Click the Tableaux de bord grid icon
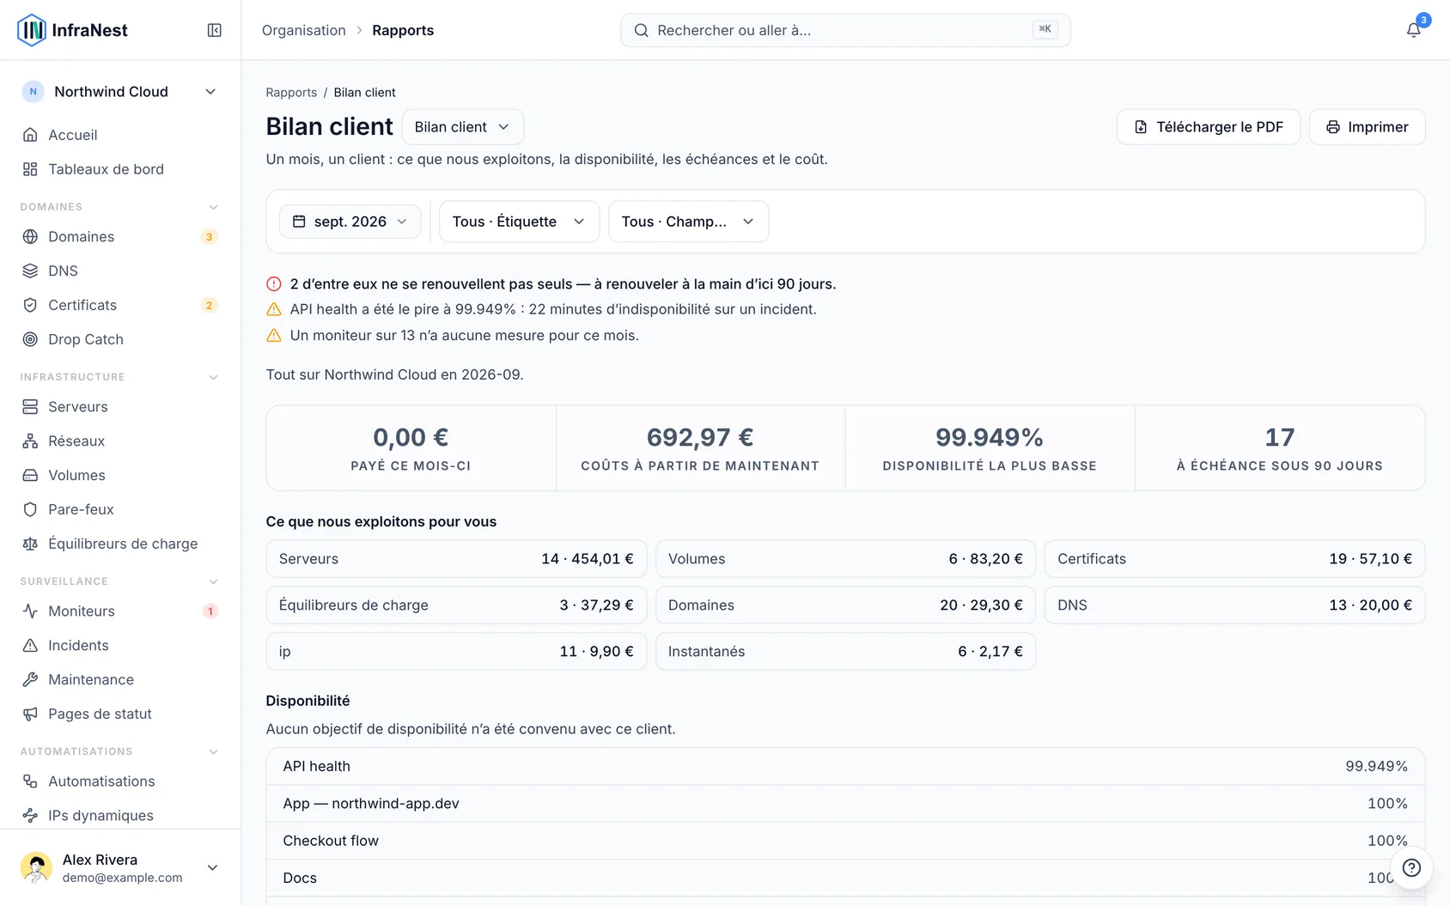1450x906 pixels. [30, 169]
